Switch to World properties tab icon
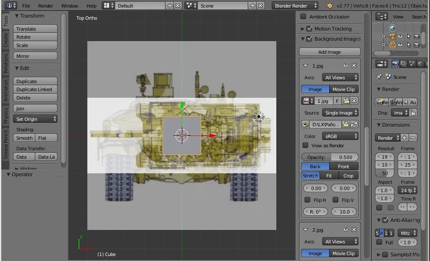The width and height of the screenshot is (430, 261). (420, 64)
